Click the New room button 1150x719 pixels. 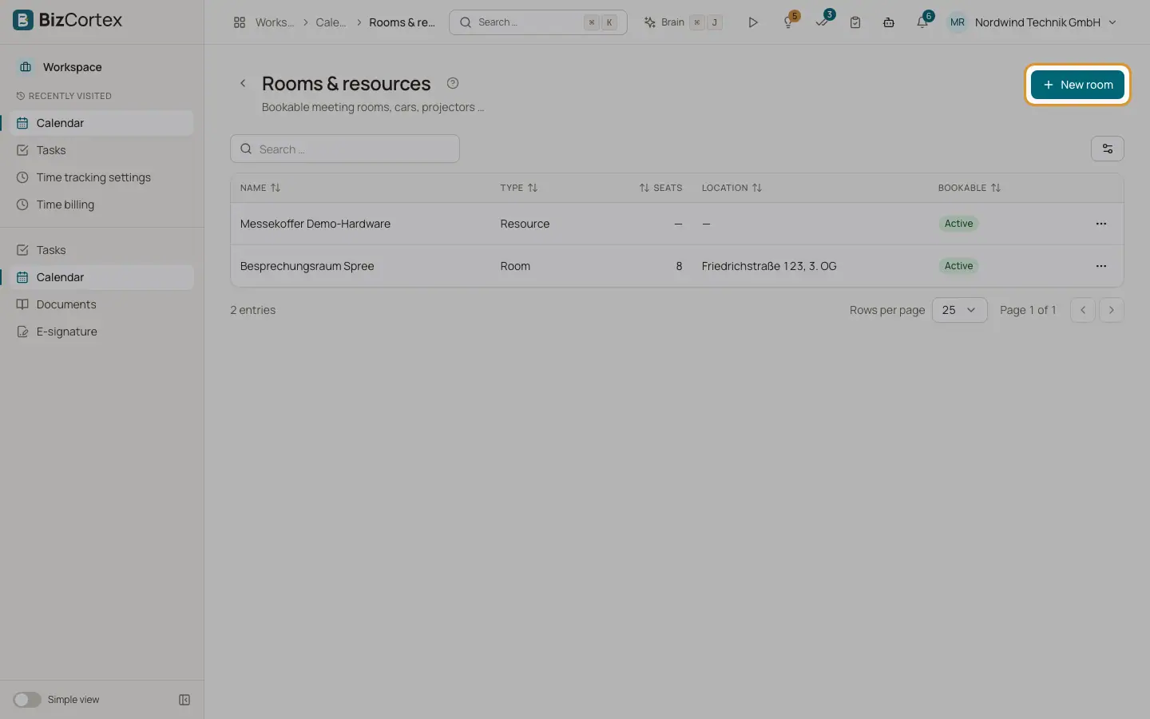1077,85
